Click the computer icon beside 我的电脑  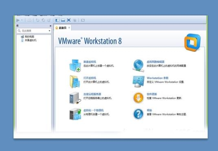point(22,37)
